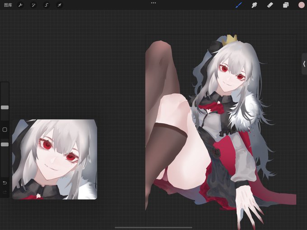307x230 pixels.
Task: Expand the collapsed panel arrow on right edge
Action: pos(304,64)
